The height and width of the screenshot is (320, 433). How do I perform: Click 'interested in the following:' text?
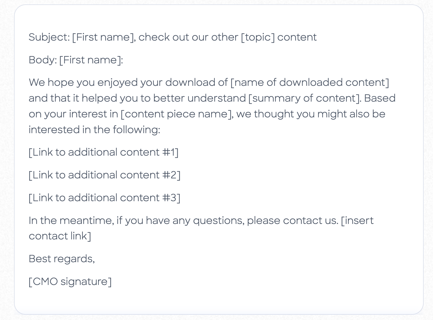click(x=94, y=130)
